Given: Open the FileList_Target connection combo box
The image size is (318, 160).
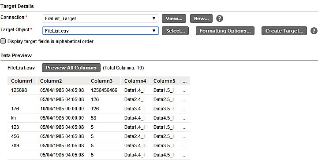Looking at the screenshot, I should click(101, 18).
